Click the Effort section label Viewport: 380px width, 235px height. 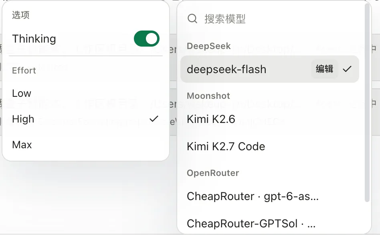24,70
